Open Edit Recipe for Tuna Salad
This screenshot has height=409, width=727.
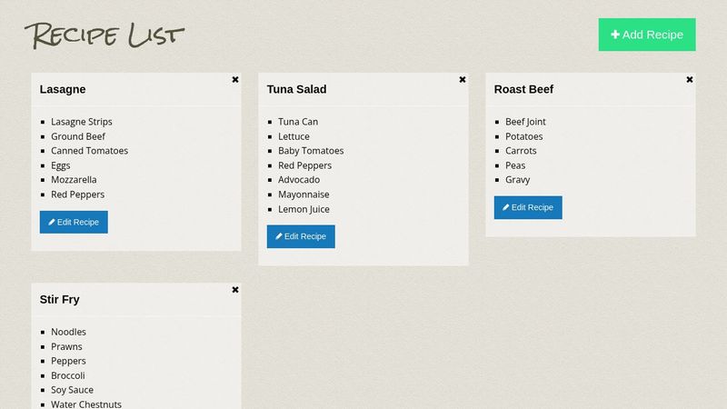click(301, 236)
